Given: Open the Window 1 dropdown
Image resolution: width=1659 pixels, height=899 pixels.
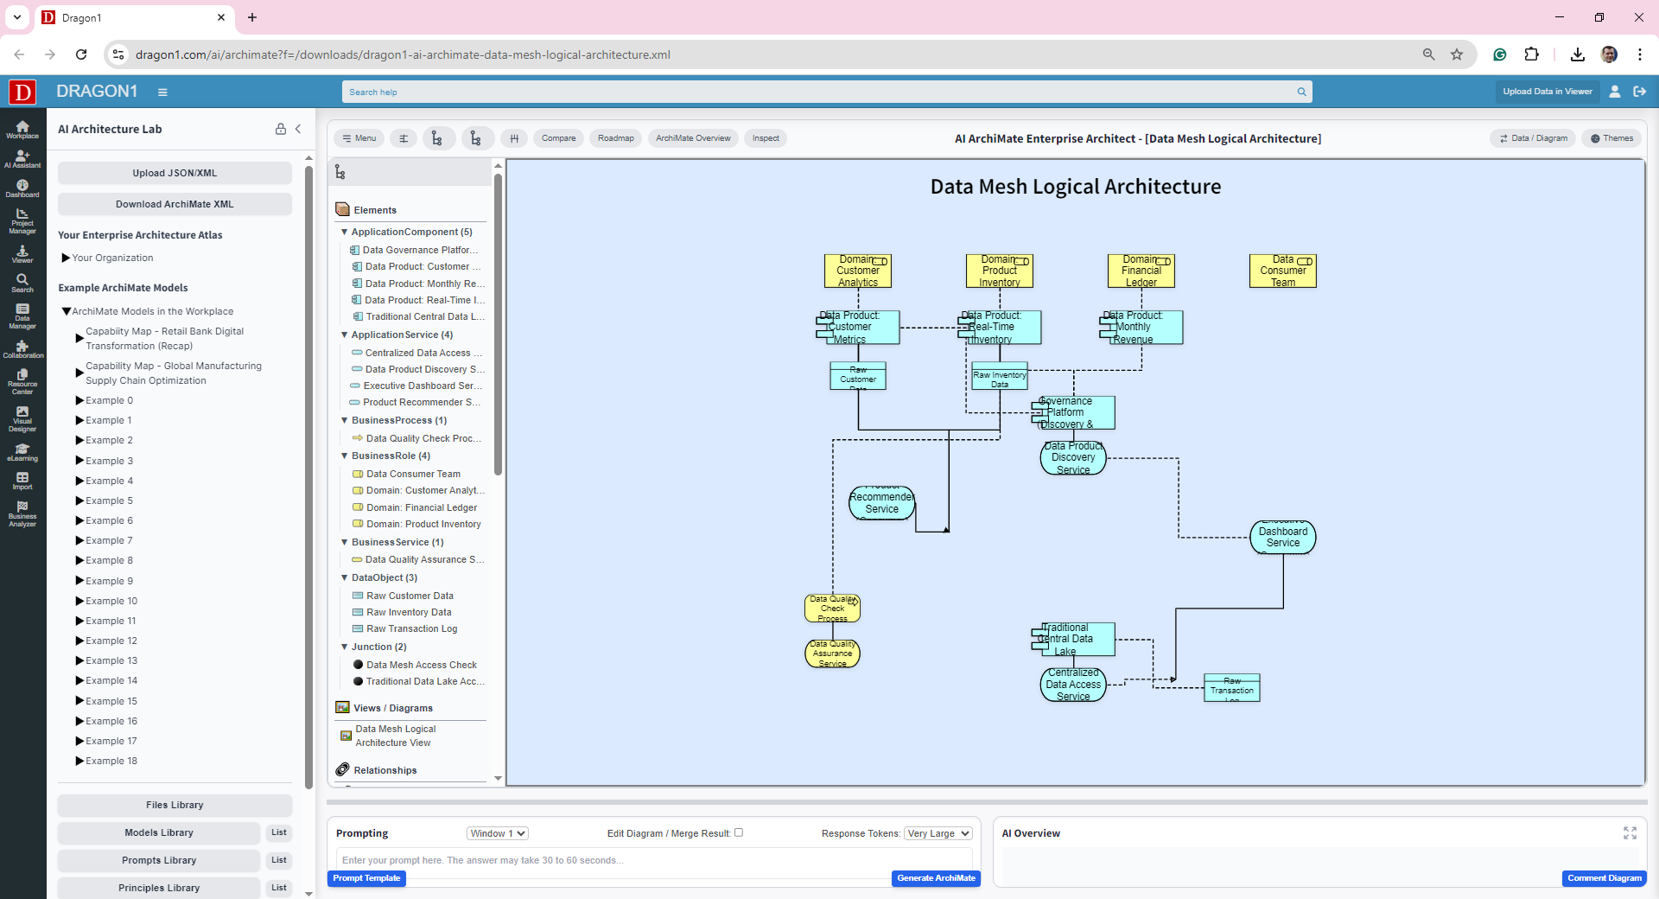Looking at the screenshot, I should tap(497, 833).
